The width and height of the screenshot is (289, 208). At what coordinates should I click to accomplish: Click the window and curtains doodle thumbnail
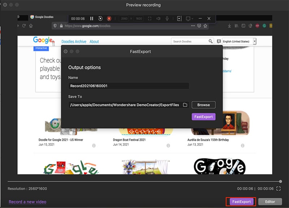145,167
